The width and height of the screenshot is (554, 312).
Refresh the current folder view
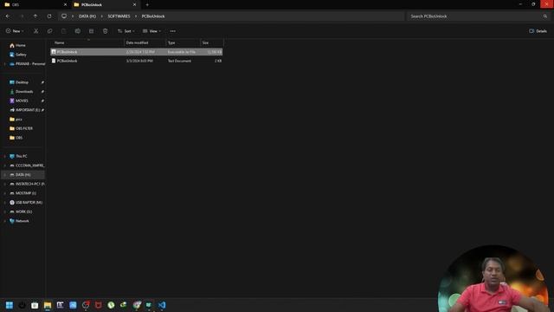pyautogui.click(x=49, y=16)
